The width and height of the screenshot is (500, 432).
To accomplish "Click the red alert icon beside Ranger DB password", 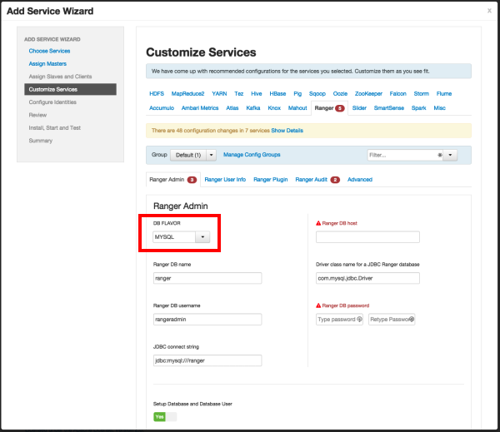I will 318,305.
